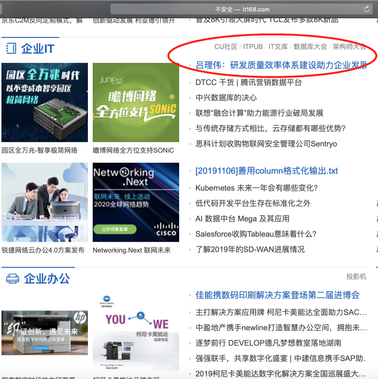Image resolution: width=378 pixels, height=379 pixels.
Task: Open article 与传统存储方式相比，云存储都有哪些优势
Action: pyautogui.click(x=270, y=129)
